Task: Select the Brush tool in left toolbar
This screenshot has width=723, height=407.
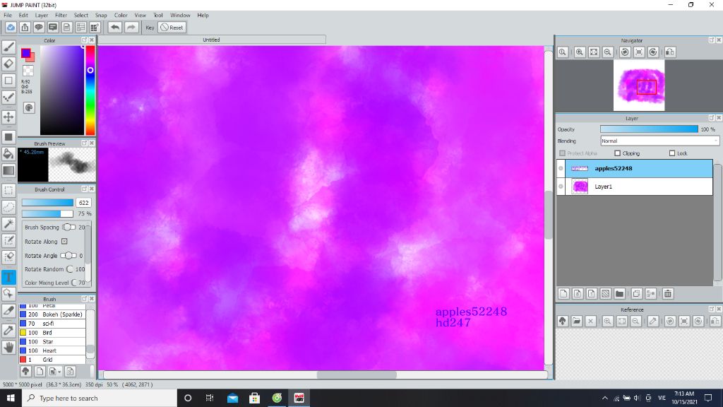Action: [x=8, y=47]
